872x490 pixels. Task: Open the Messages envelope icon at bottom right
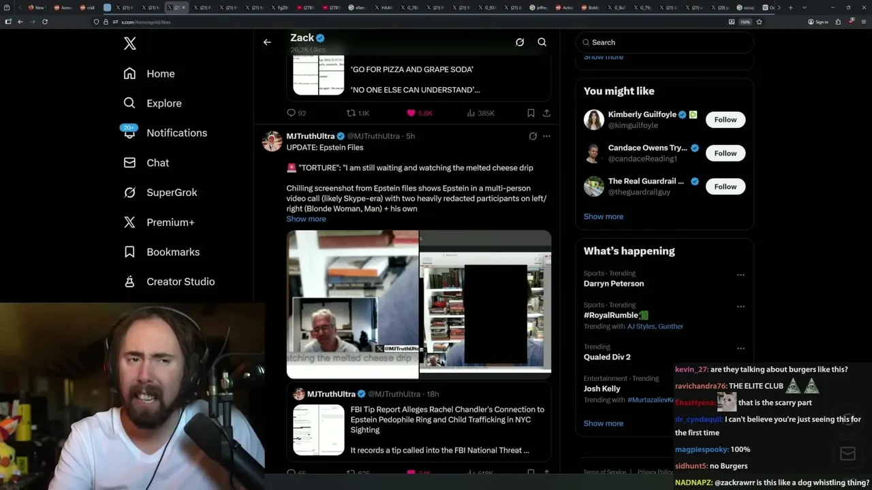[847, 454]
